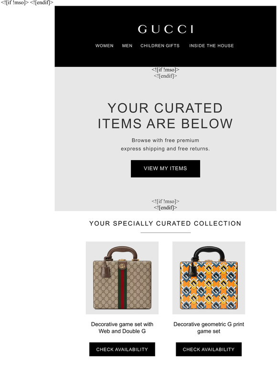Screen dimensions: 277x370
Task: Open the beige GG Web game set image
Action: [x=122, y=278]
